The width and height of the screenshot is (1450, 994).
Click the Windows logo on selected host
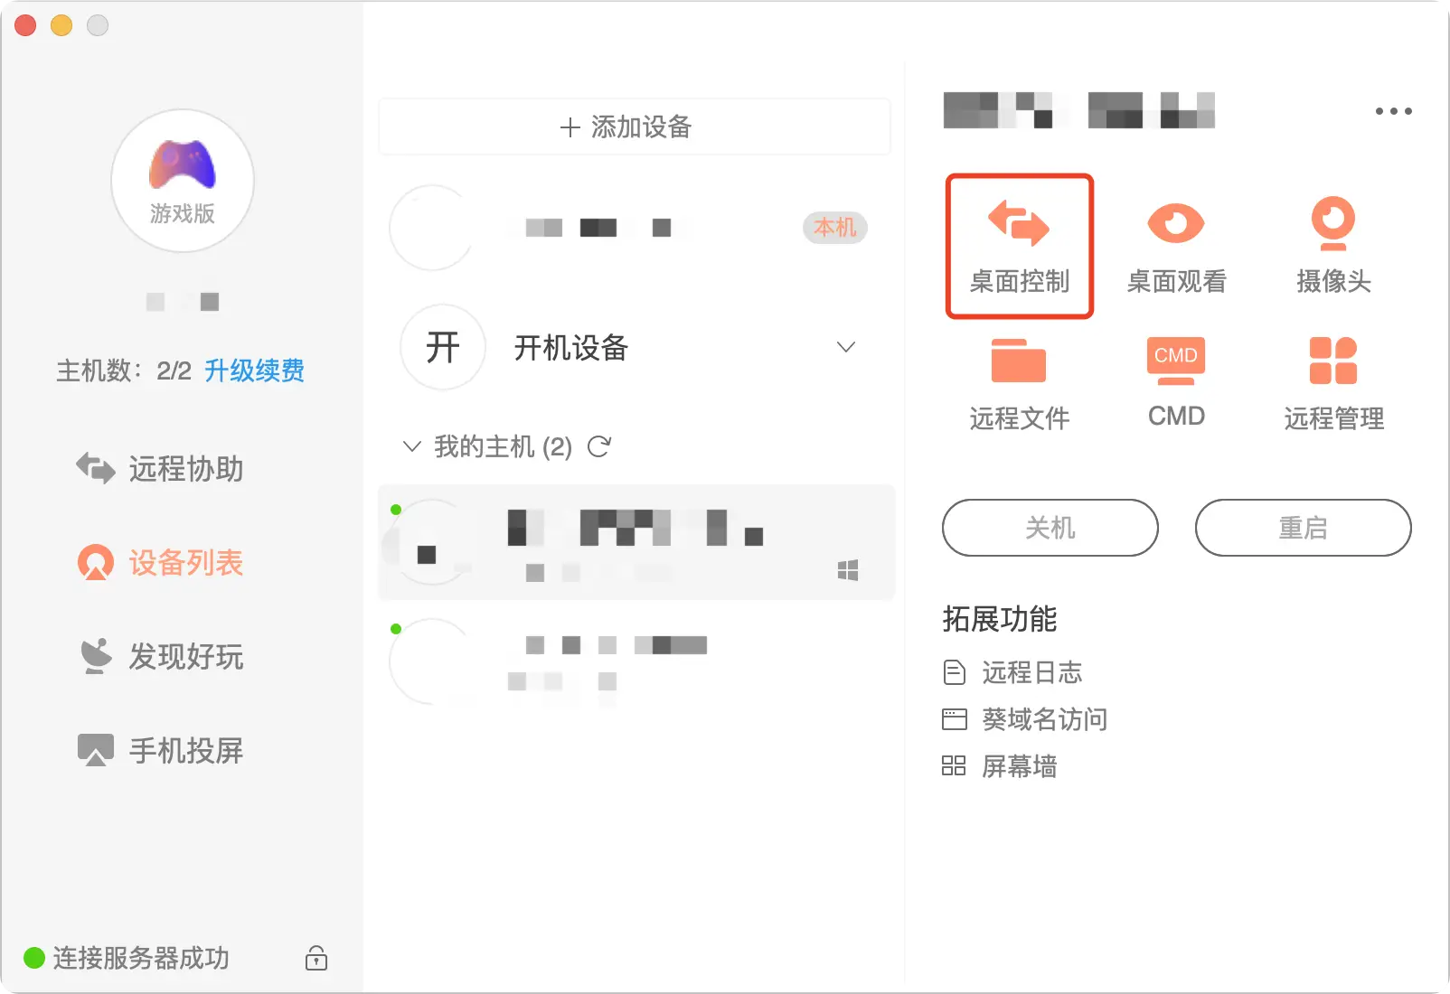point(848,570)
